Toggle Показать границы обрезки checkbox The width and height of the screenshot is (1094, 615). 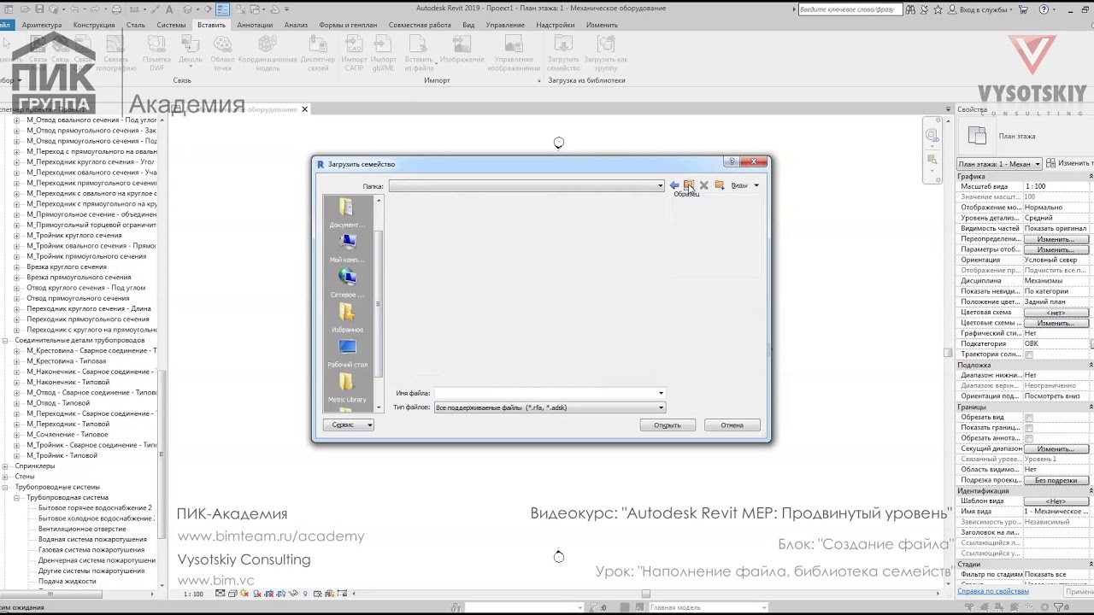click(1028, 428)
